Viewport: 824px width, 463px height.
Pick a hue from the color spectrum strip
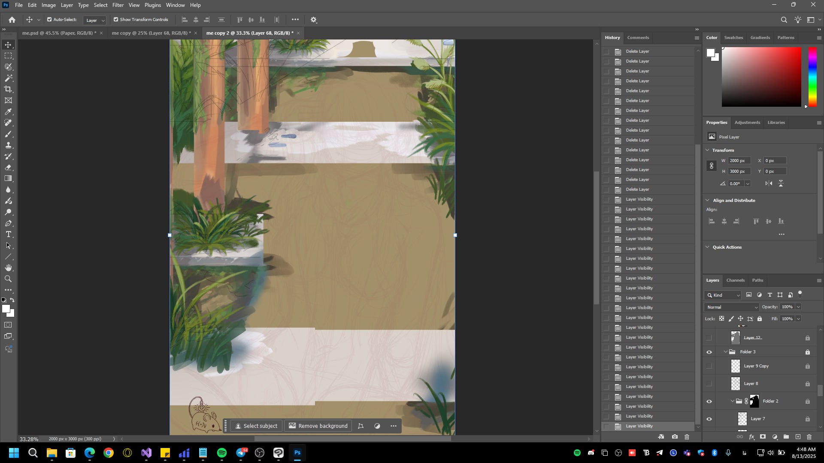click(x=812, y=77)
